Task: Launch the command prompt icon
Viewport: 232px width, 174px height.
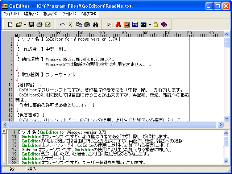Action: [144, 25]
